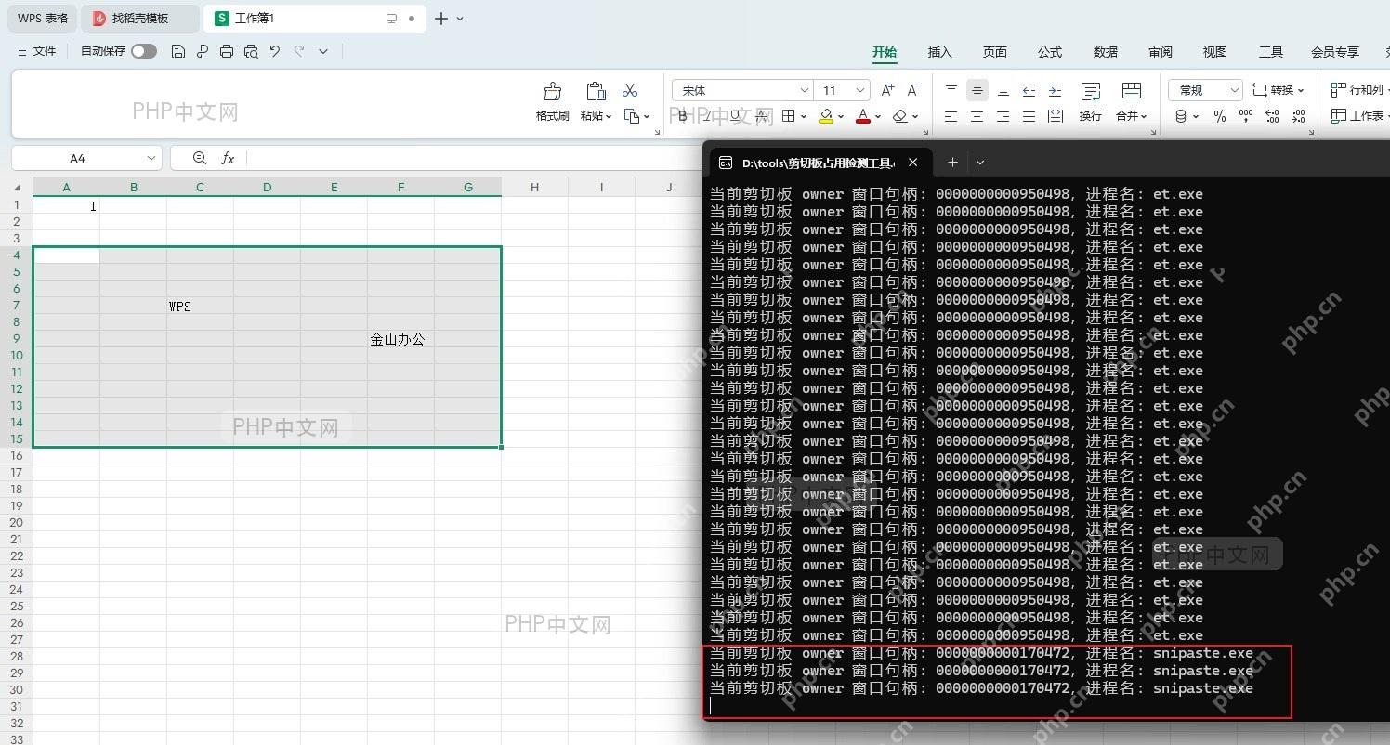Viewport: 1390px width, 745px height.
Task: Click the Justify alignment icon
Action: [x=1029, y=116]
